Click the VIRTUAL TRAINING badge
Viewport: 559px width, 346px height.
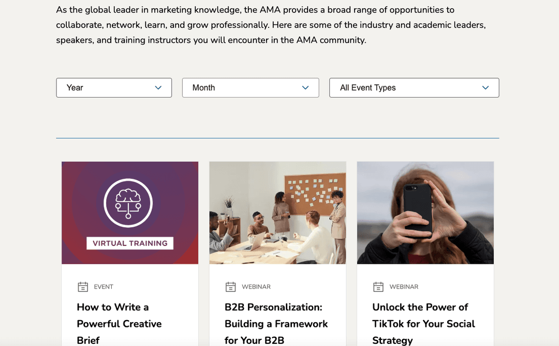(x=129, y=243)
